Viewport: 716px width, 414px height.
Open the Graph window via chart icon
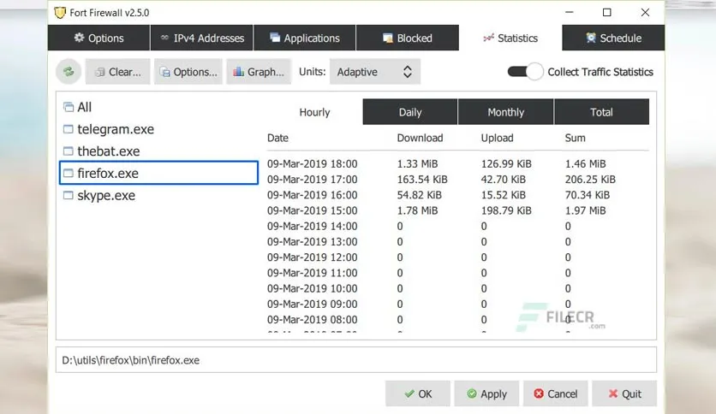tap(259, 72)
